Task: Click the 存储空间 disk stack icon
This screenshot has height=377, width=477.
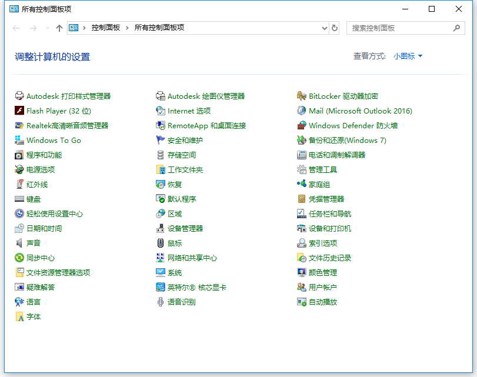Action: (161, 155)
